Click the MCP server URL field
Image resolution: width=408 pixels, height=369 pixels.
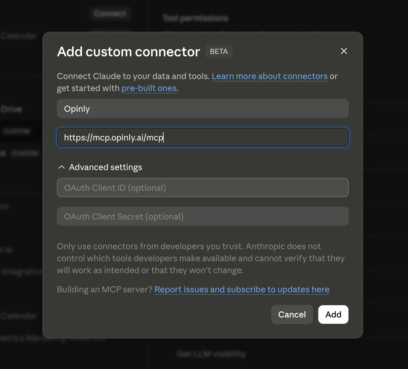pos(203,137)
